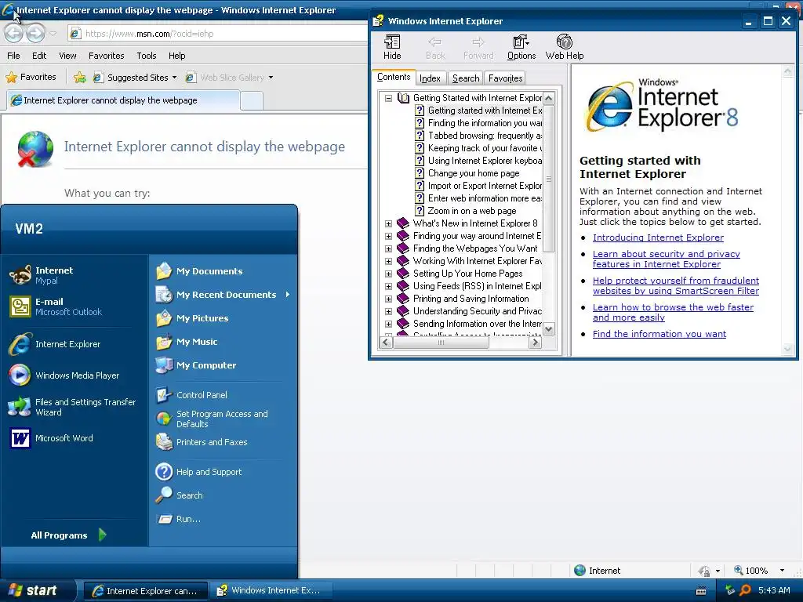Open Learn how to browse the web faster link

673,312
